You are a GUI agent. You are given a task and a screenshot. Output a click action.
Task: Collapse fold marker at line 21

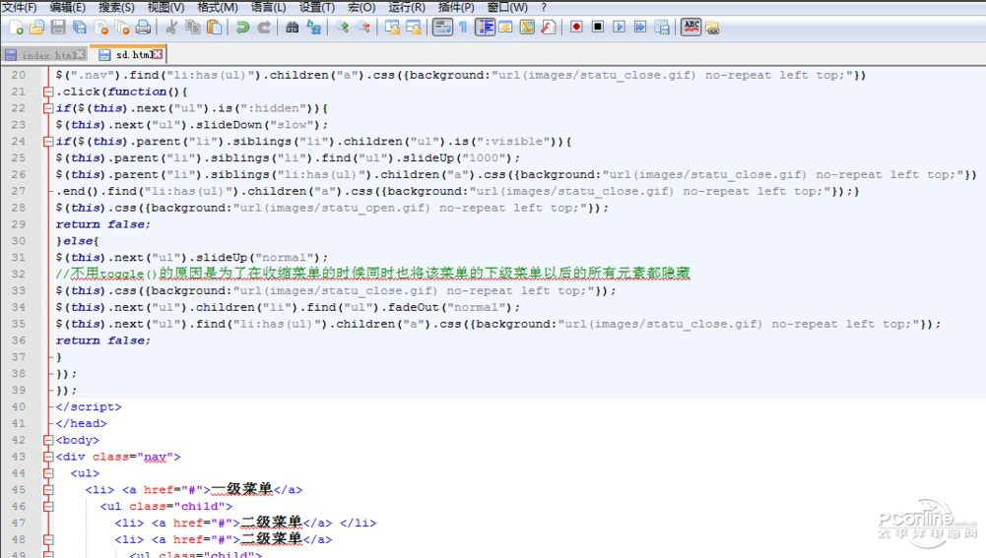pos(48,92)
